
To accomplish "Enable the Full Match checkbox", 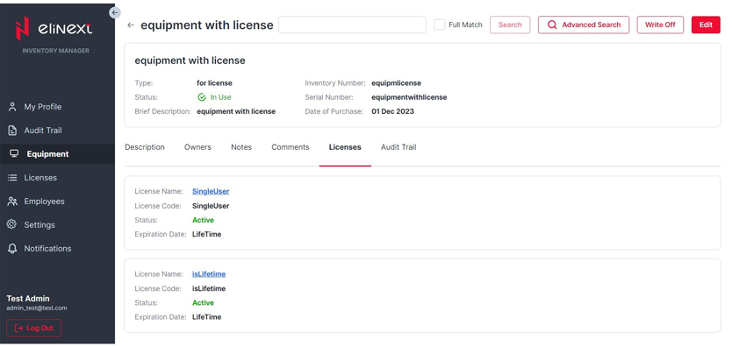I will pos(440,25).
